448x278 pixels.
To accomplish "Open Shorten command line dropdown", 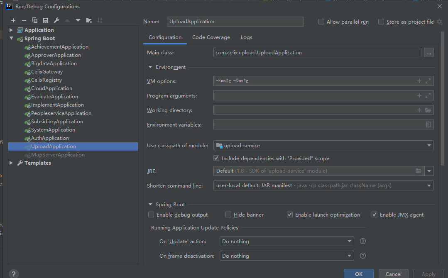I will pyautogui.click(x=323, y=185).
